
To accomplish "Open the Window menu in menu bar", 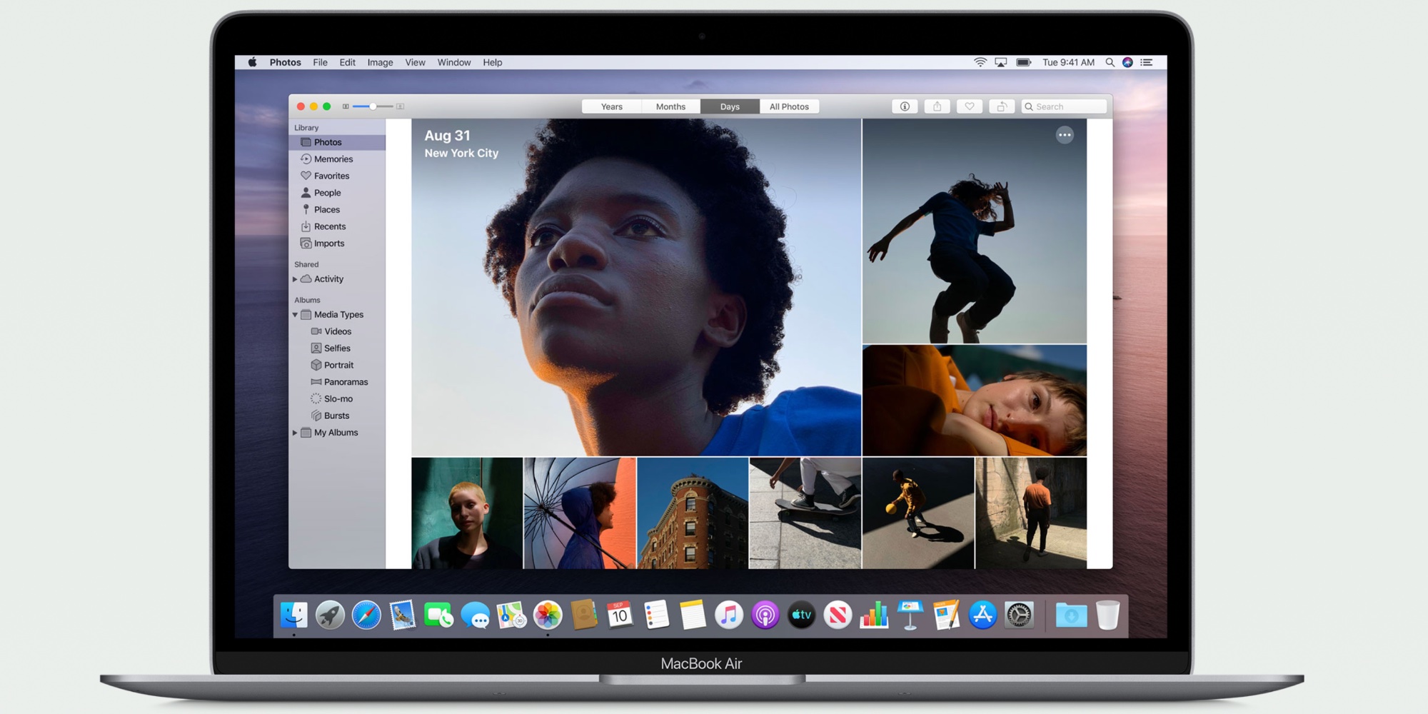I will tap(453, 63).
